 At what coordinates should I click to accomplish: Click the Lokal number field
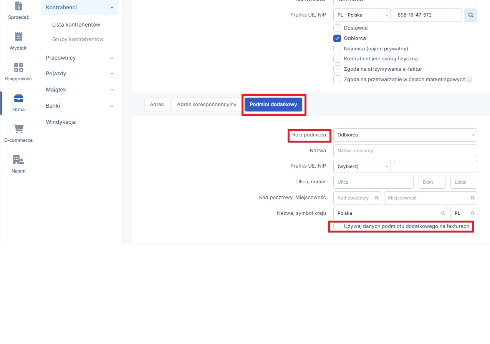[464, 182]
